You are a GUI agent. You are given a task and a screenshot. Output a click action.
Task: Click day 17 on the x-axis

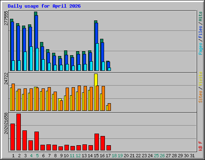[108, 156]
